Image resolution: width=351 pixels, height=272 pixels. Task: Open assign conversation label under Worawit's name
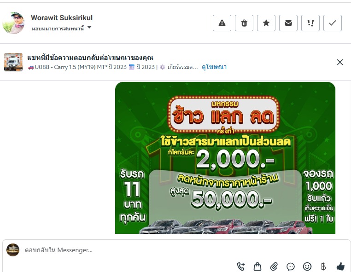58,29
